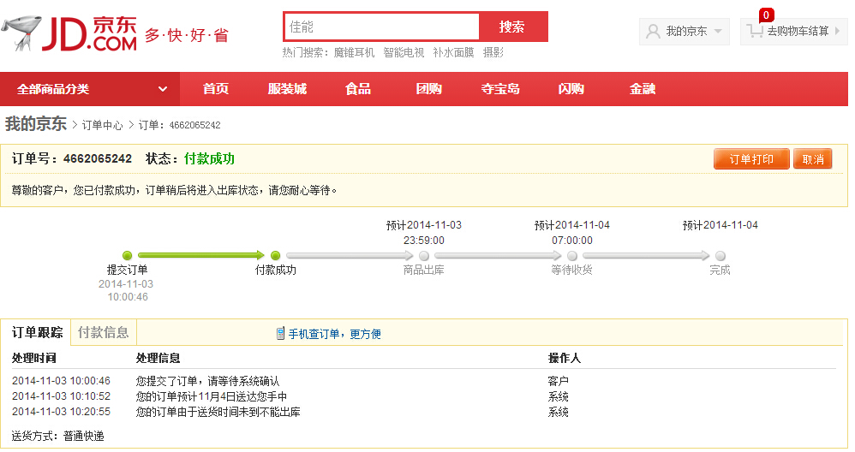Click the 商品出库 progress step marker
Image resolution: width=855 pixels, height=452 pixels.
423,255
